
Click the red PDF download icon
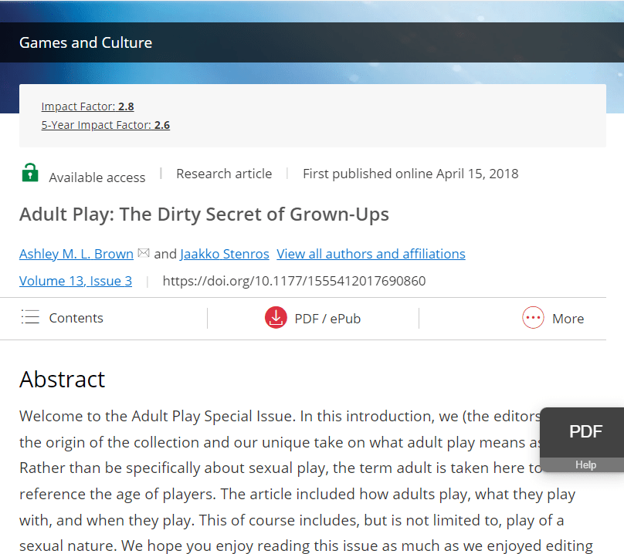[x=276, y=318]
